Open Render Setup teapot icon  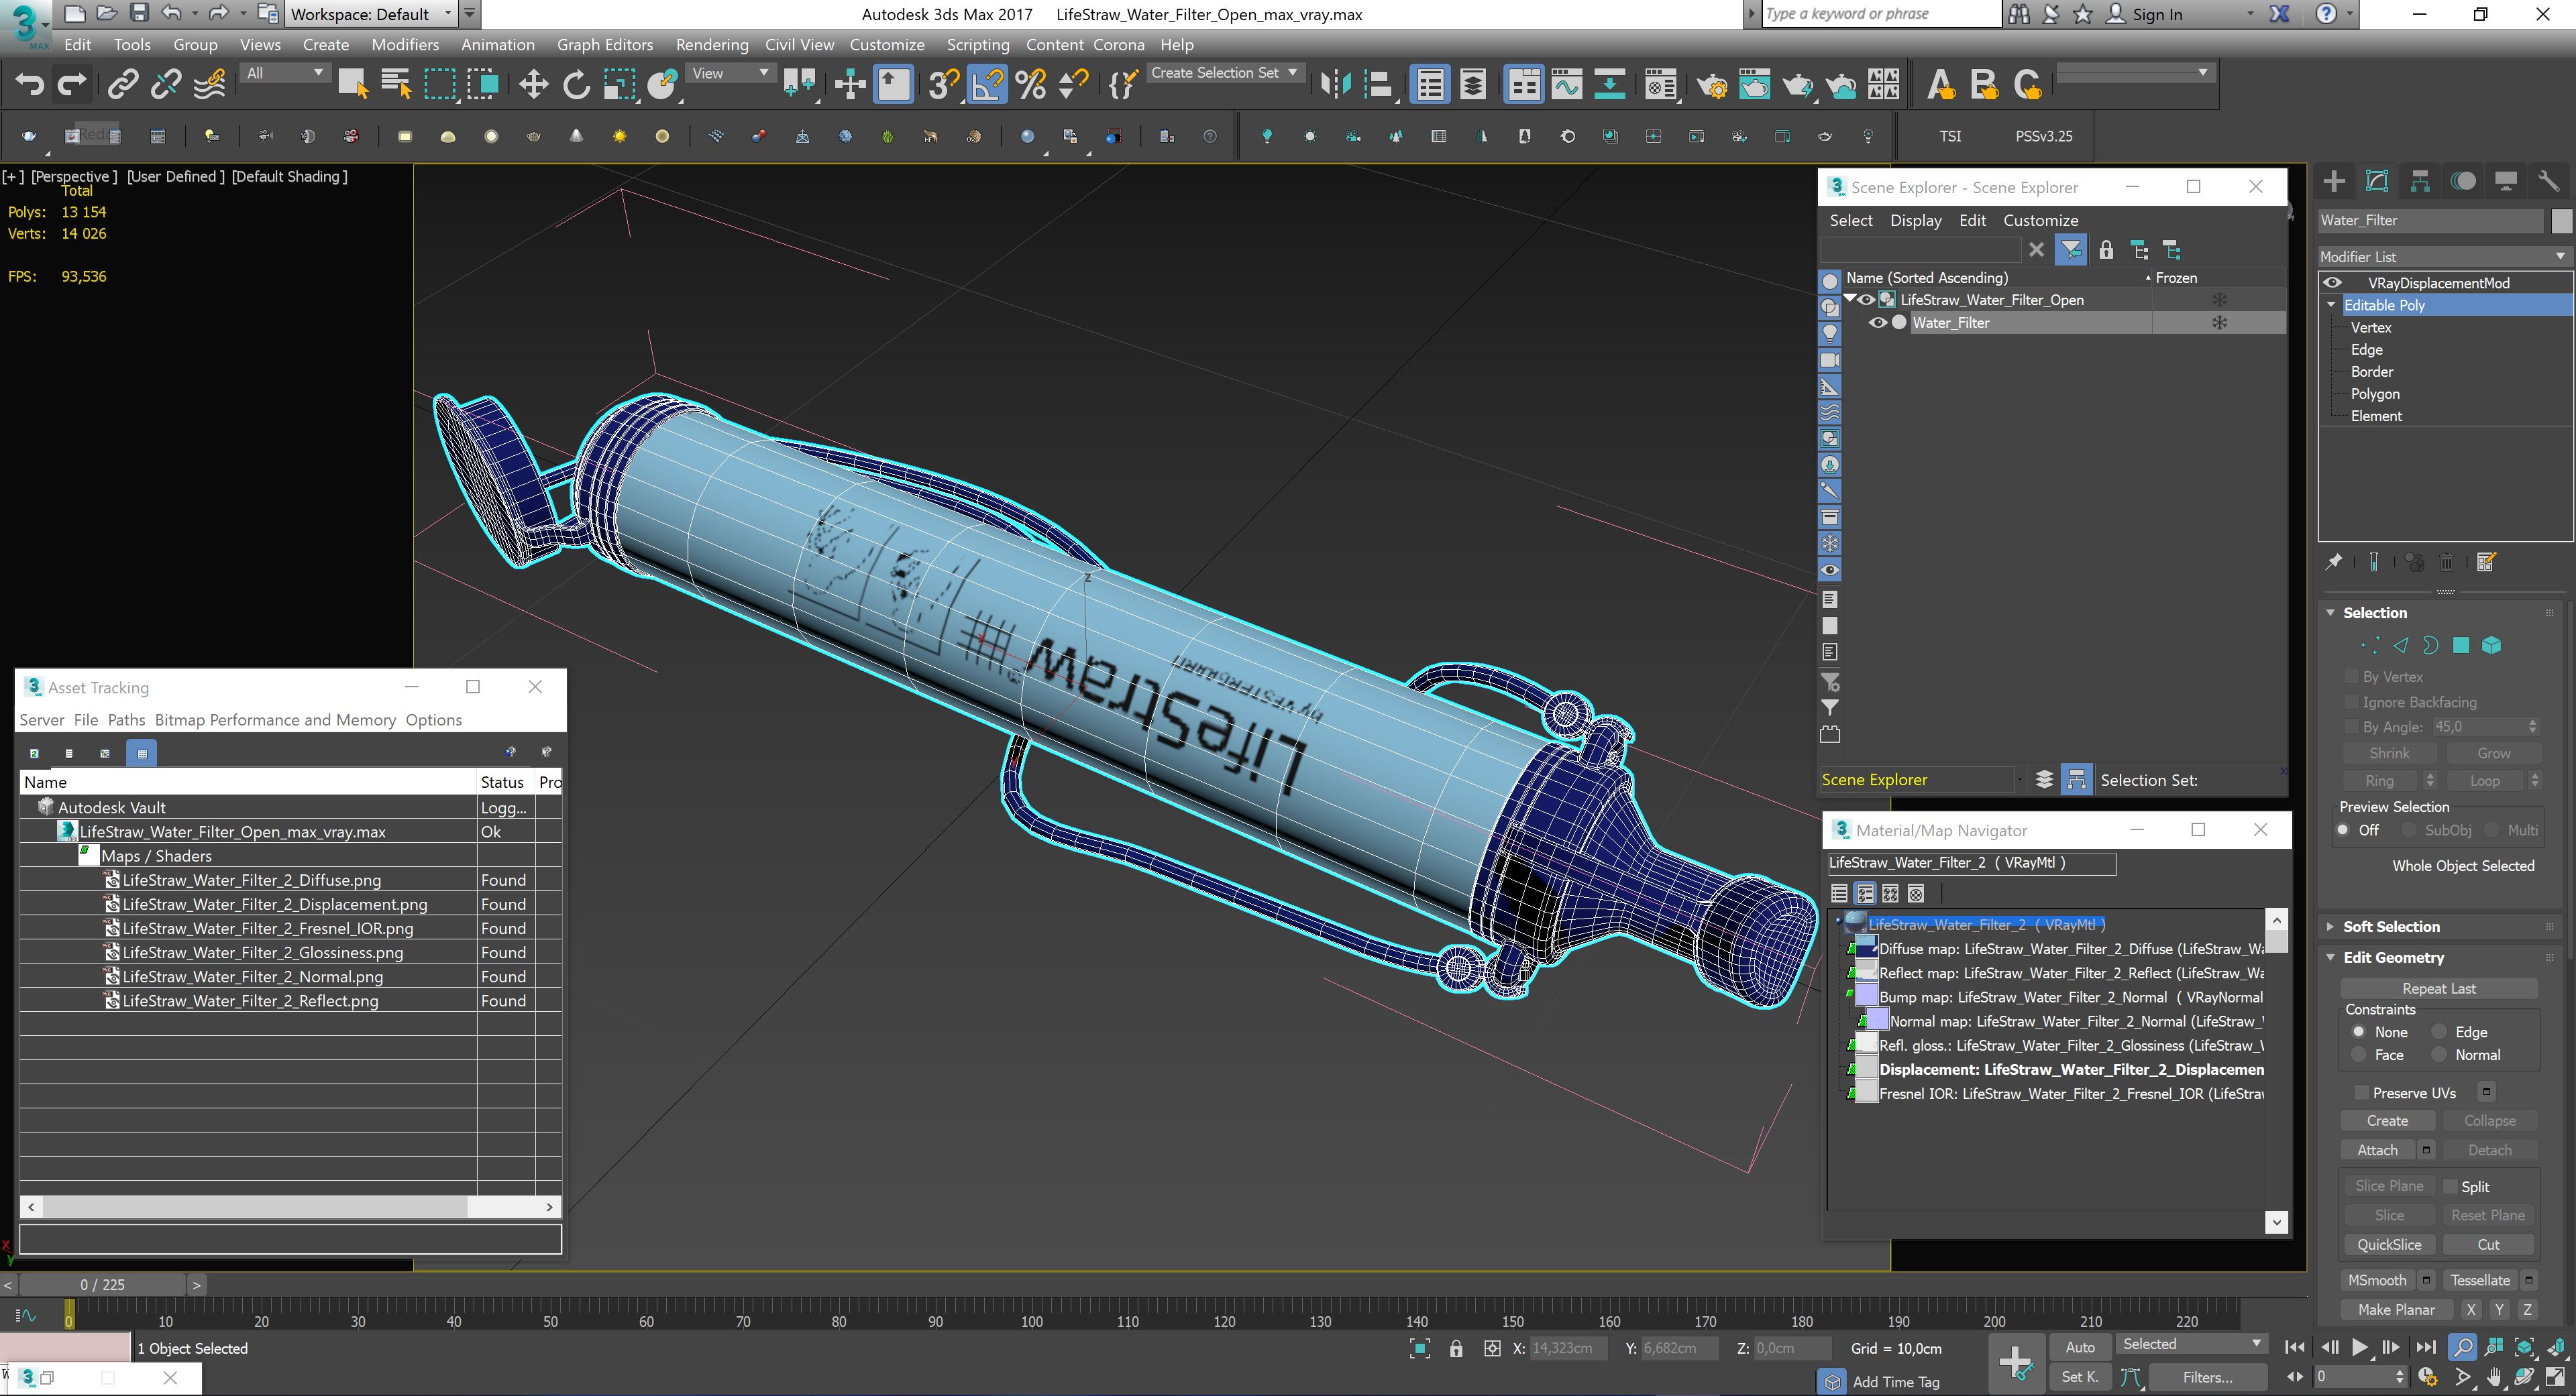pyautogui.click(x=1711, y=86)
